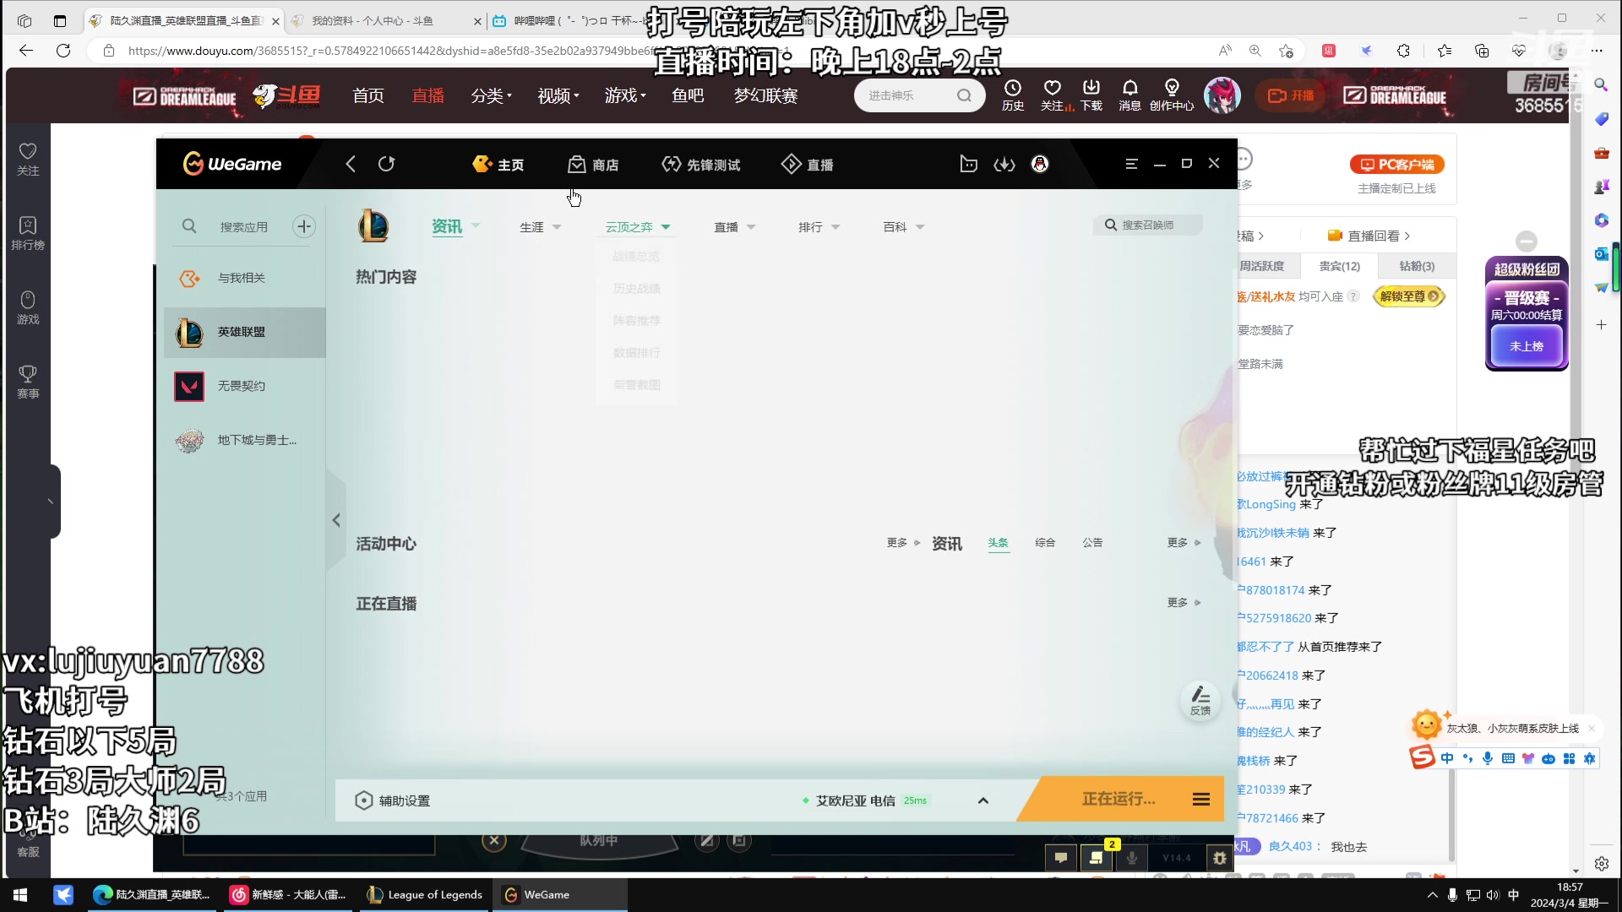The image size is (1622, 912).
Task: Open 直播回看 link
Action: [x=1369, y=236]
